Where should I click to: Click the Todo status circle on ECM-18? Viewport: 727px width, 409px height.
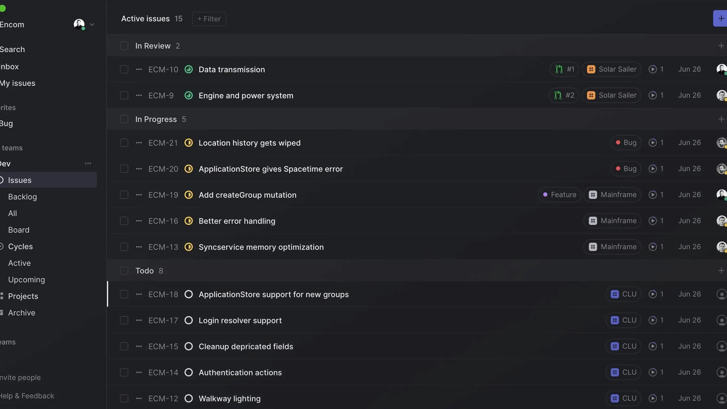188,294
